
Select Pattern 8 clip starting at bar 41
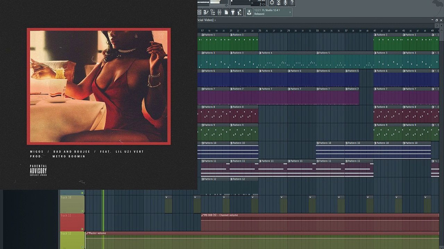(388, 114)
